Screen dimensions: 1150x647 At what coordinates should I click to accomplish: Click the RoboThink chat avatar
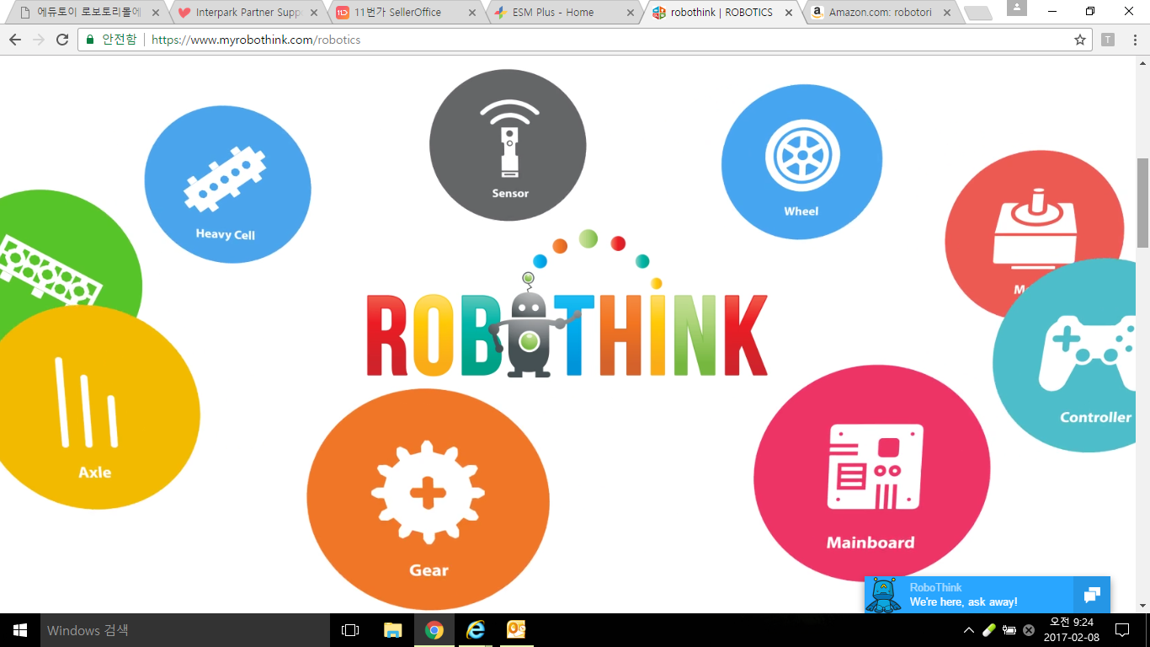[x=883, y=595]
